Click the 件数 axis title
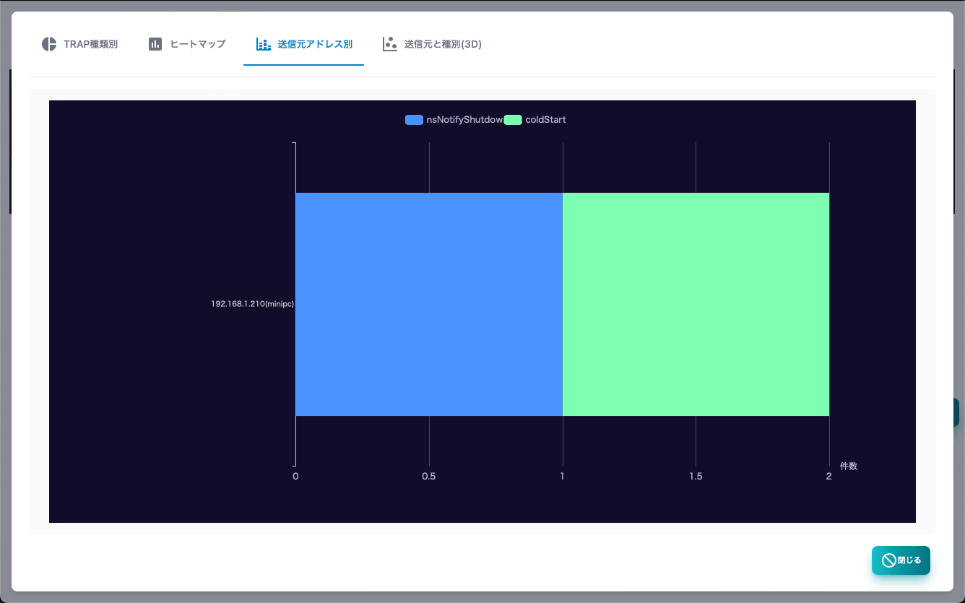965x603 pixels. coord(849,467)
